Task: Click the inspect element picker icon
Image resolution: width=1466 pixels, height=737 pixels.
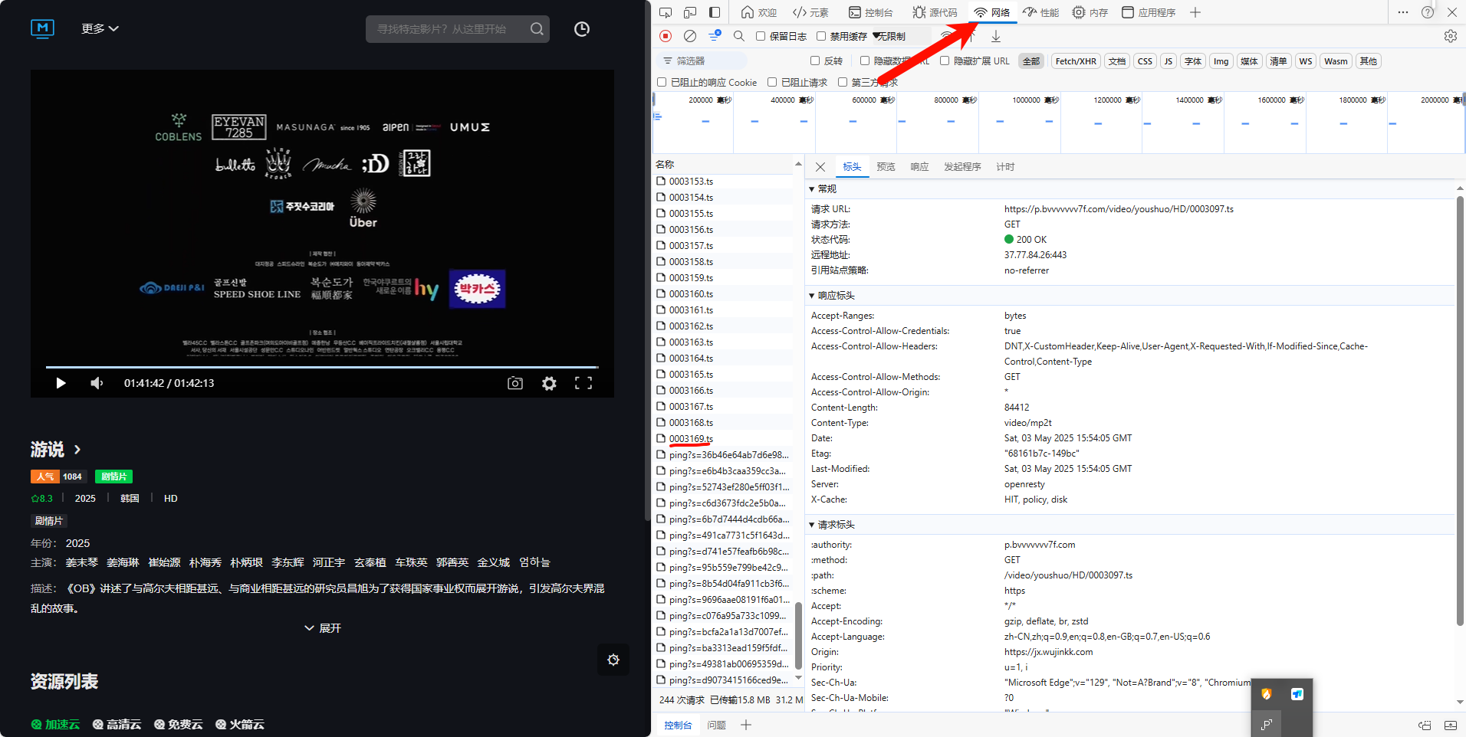Action: click(666, 12)
